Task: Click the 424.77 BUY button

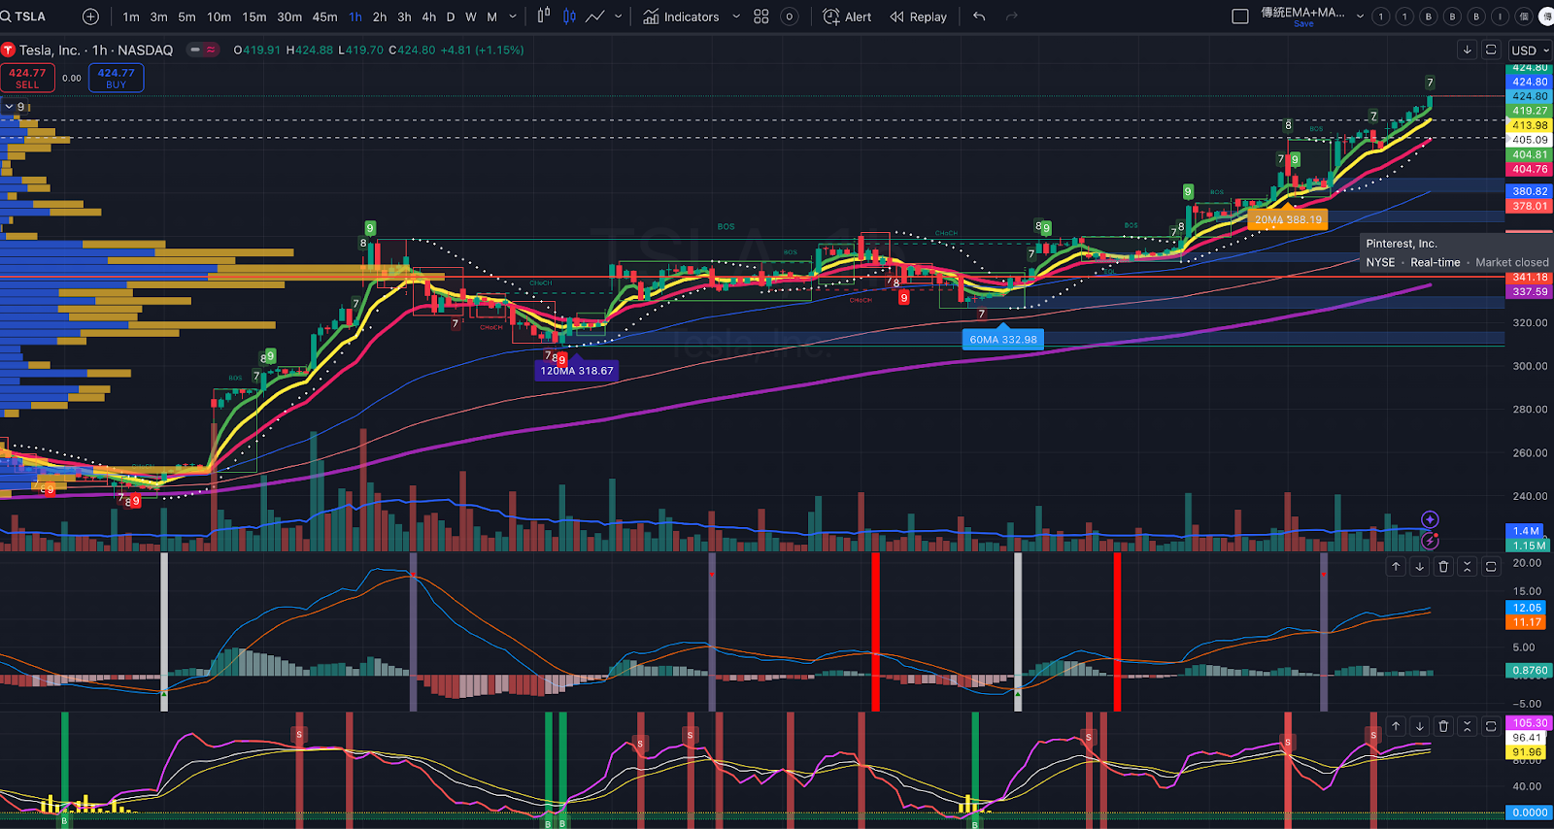Action: (117, 78)
